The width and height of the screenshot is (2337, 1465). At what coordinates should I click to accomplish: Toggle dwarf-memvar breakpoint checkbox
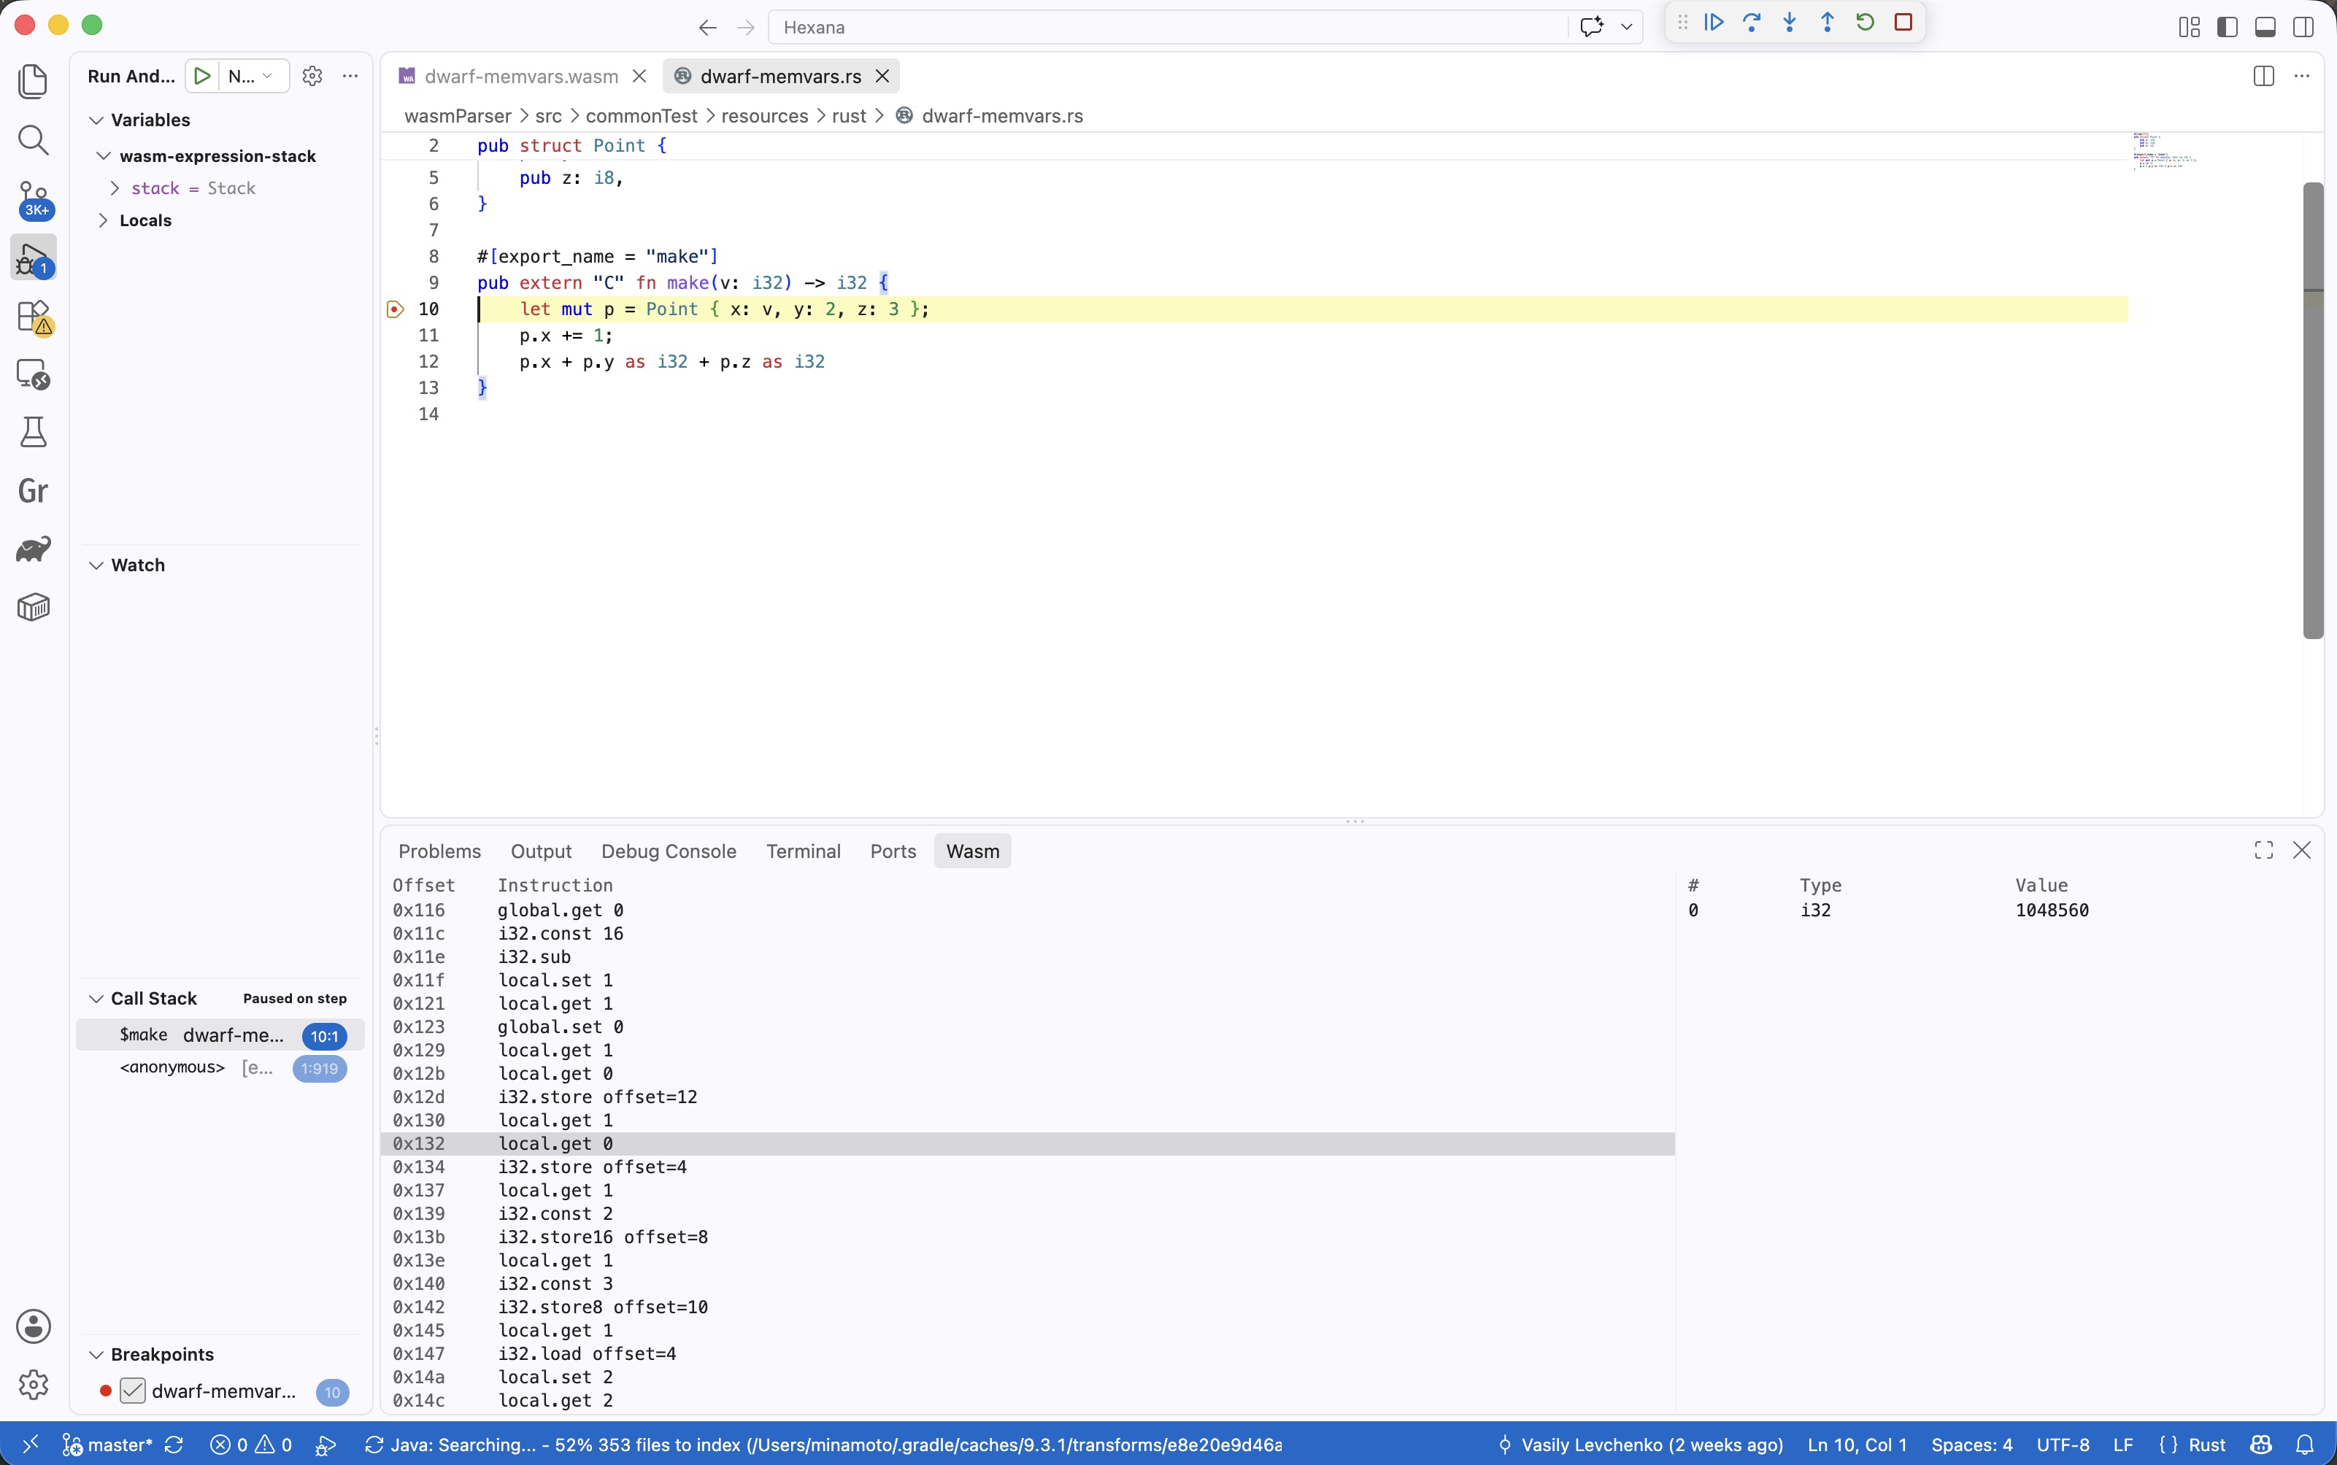tap(133, 1391)
